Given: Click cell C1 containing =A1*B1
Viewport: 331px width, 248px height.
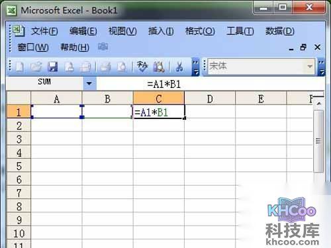Looking at the screenshot, I should point(159,112).
